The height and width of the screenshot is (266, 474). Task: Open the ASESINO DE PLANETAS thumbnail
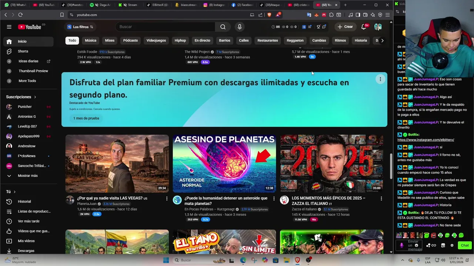(224, 164)
